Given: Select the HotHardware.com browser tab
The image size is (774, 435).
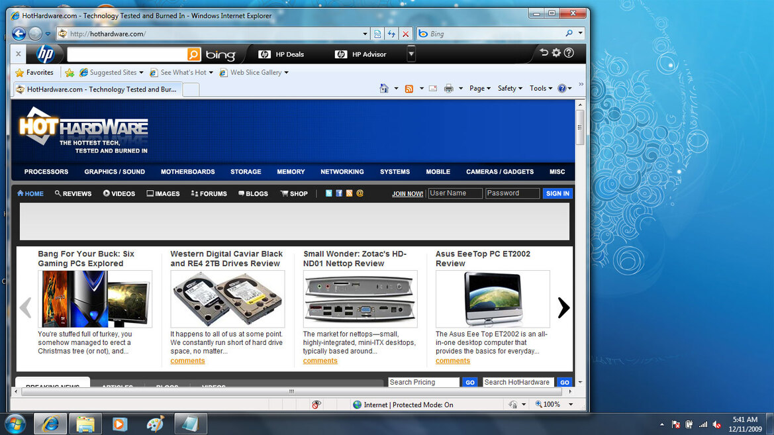Looking at the screenshot, I should click(x=97, y=89).
